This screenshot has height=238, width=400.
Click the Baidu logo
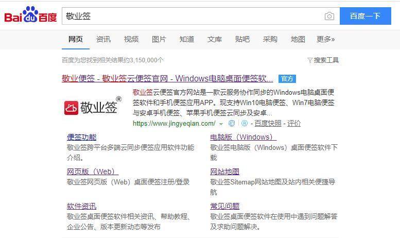click(30, 15)
